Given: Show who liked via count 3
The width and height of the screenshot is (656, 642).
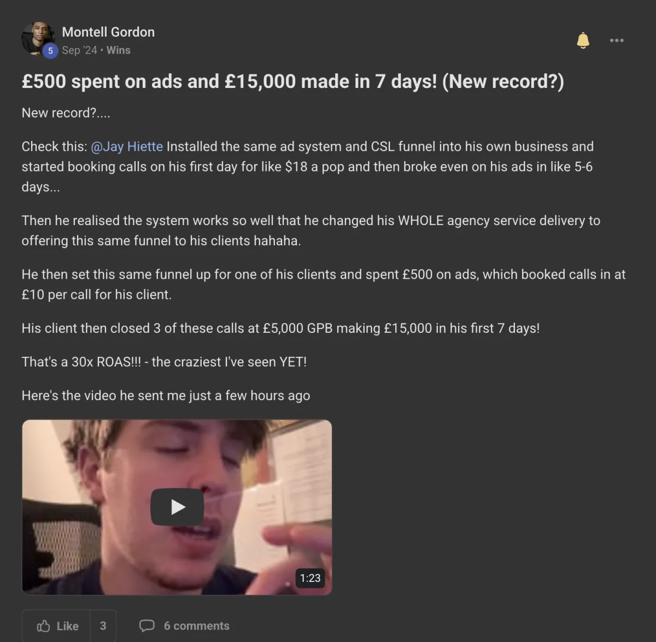Looking at the screenshot, I should click(103, 626).
